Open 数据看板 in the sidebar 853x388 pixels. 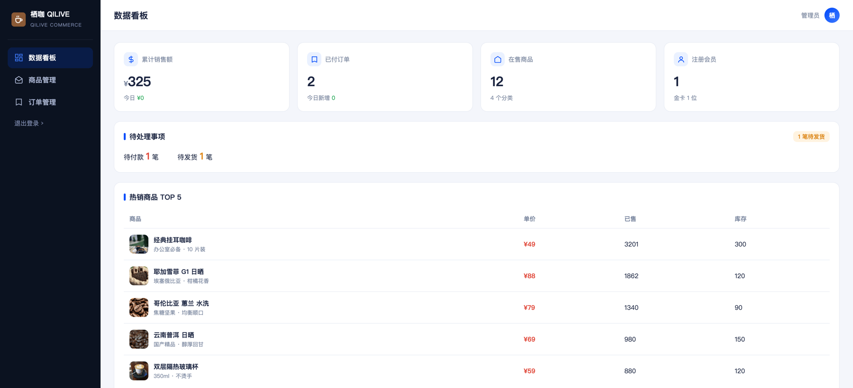tap(50, 58)
